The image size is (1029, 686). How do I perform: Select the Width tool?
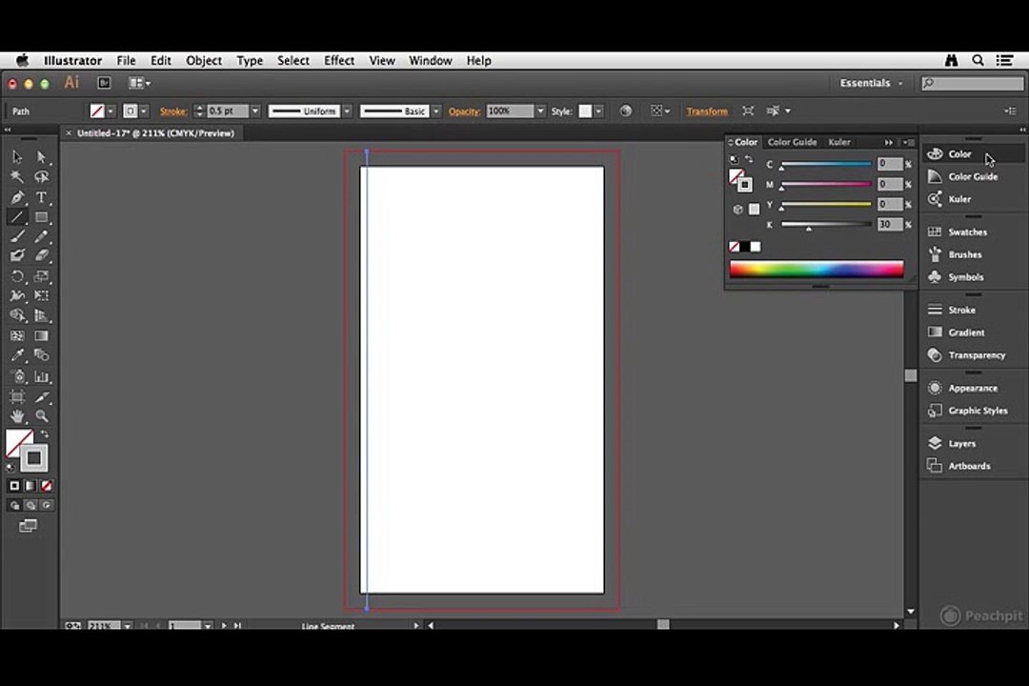click(x=17, y=296)
